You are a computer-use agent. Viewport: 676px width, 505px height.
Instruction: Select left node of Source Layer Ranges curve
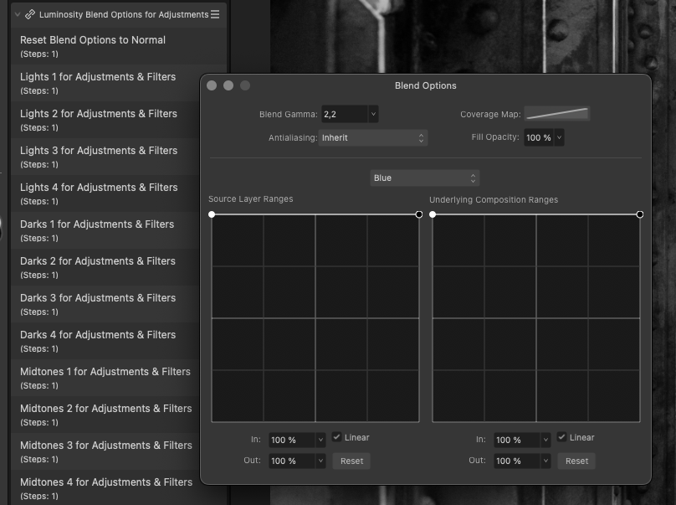click(212, 214)
